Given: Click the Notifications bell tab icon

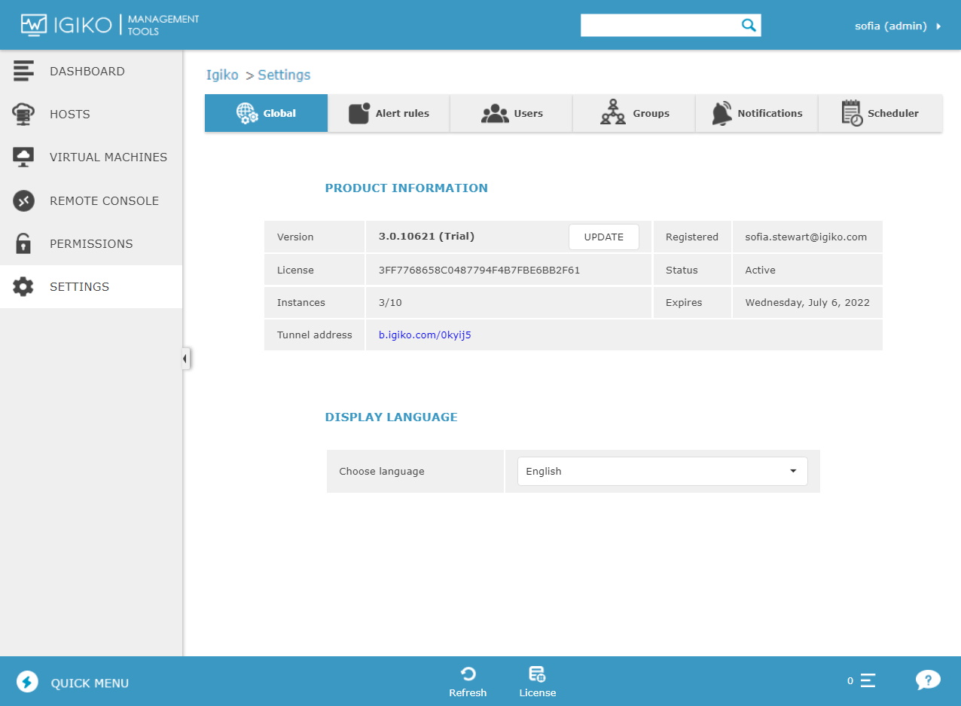Looking at the screenshot, I should point(722,113).
